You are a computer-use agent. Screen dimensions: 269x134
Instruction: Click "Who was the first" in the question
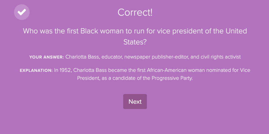click(x=51, y=31)
